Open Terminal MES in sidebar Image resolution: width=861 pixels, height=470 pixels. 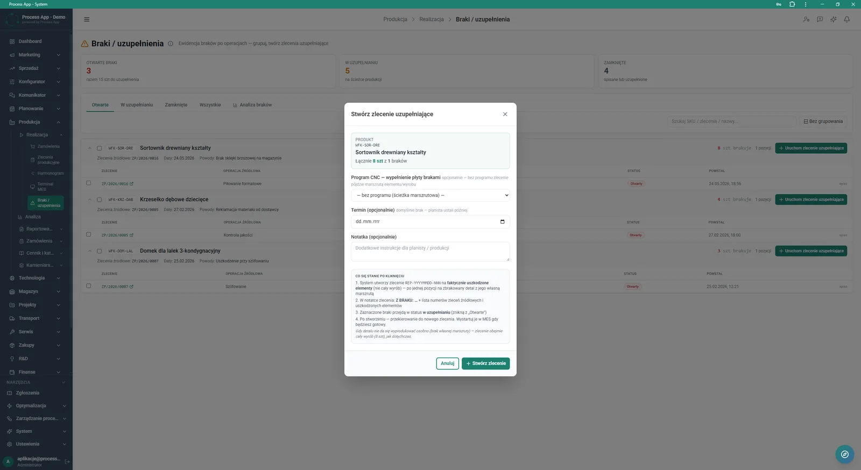click(46, 187)
